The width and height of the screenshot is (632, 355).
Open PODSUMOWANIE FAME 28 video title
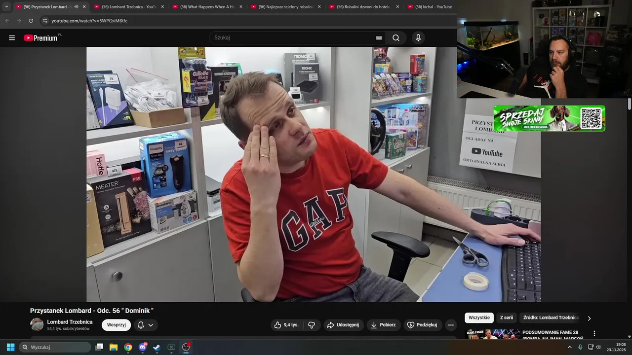pyautogui.click(x=553, y=335)
